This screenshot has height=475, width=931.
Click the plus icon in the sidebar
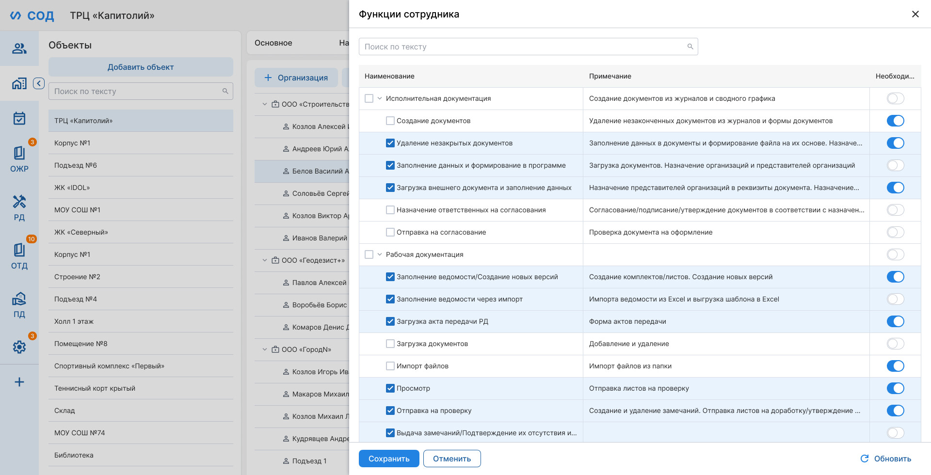coord(19,382)
